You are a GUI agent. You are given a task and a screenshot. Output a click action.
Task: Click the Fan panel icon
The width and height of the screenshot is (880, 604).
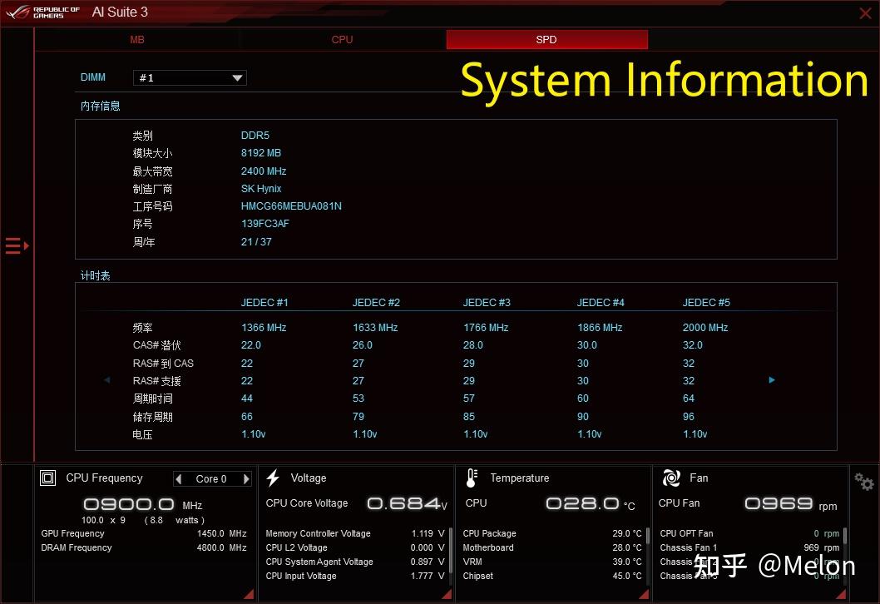pos(670,478)
